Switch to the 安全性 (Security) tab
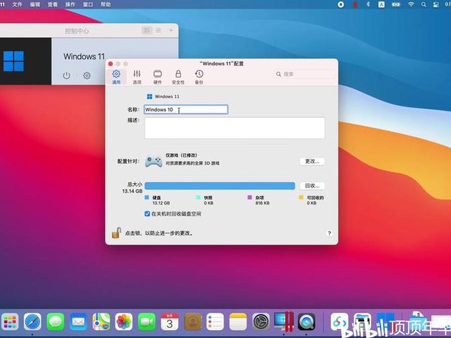Viewport: 451px width, 338px height. [178, 77]
